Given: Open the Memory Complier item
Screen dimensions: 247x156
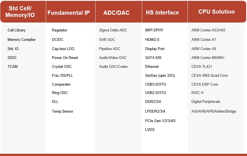Looking at the screenshot, I should click(21, 40).
